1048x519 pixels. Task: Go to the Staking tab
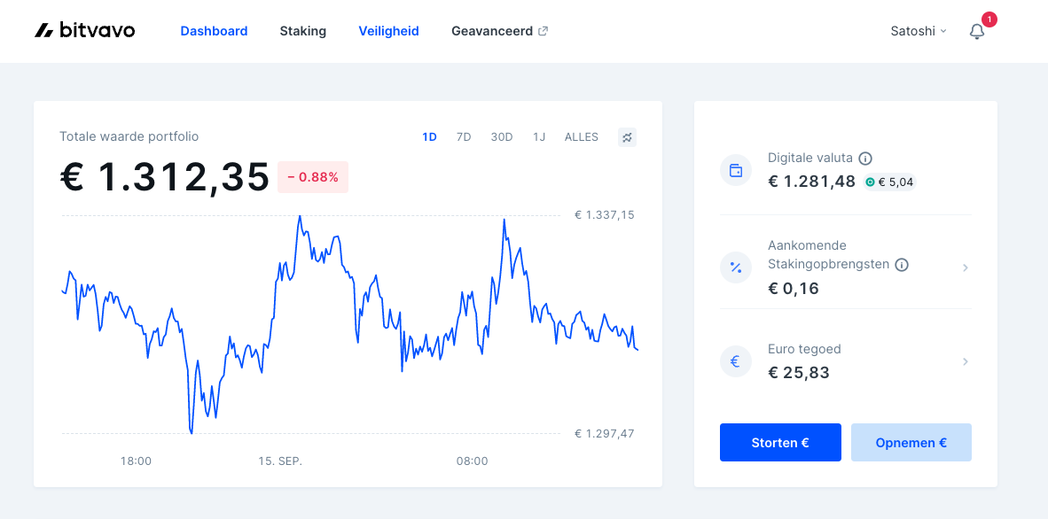302,31
